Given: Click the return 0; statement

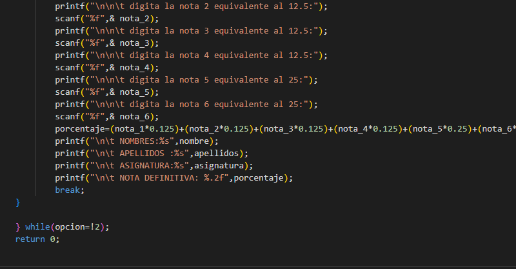Looking at the screenshot, I should pos(37,239).
